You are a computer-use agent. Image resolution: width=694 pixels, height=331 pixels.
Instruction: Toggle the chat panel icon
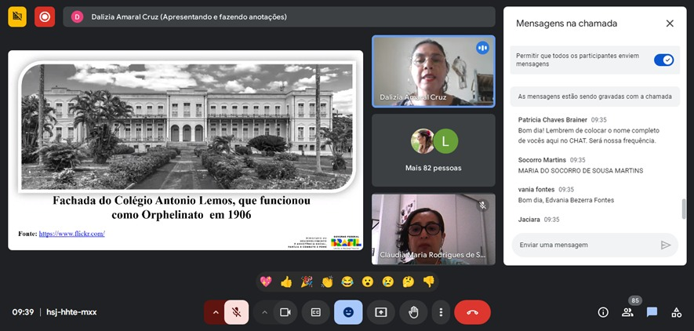tap(652, 312)
